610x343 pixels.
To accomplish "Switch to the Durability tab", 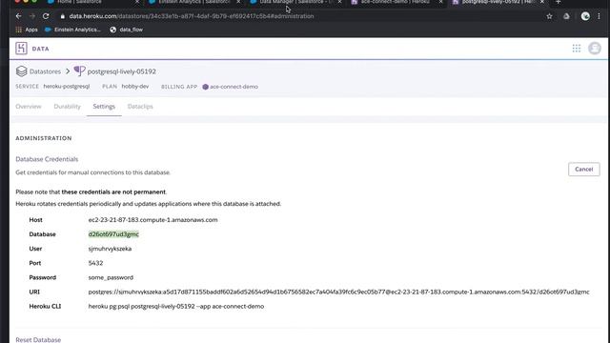I will tap(68, 107).
